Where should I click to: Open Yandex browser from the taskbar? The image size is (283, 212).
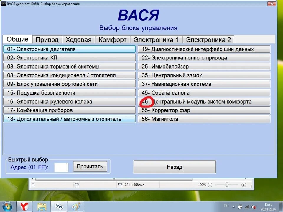tap(24, 207)
